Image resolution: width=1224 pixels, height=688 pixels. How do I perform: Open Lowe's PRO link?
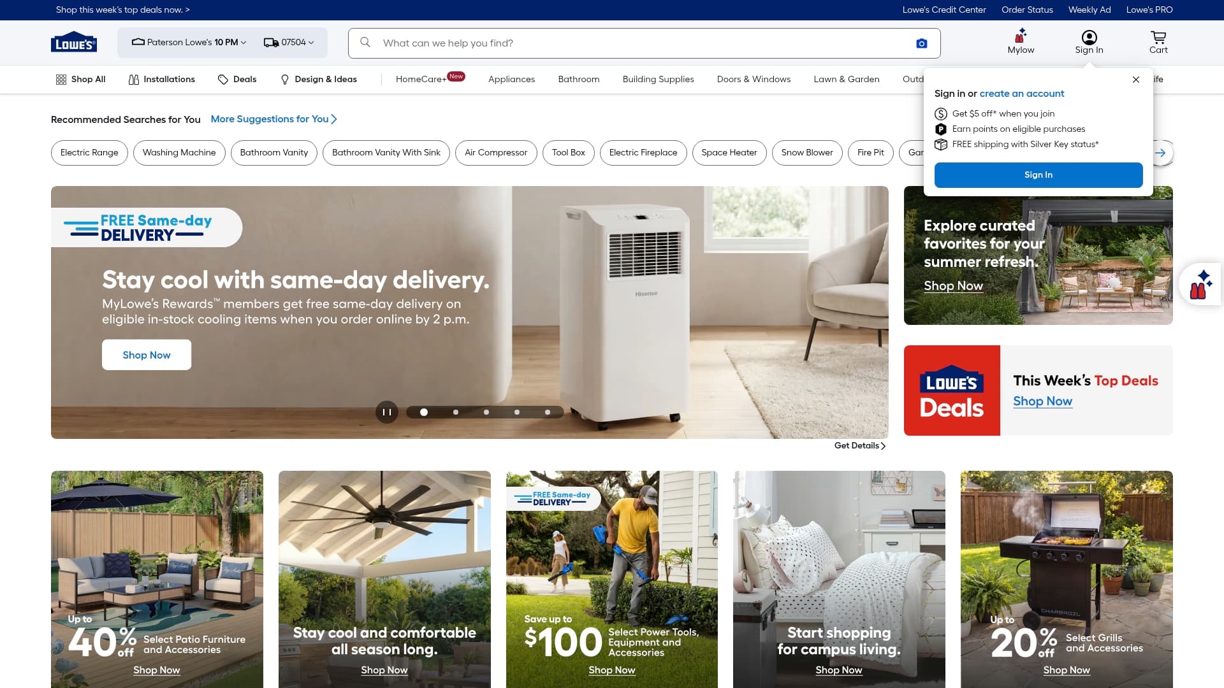(1149, 10)
